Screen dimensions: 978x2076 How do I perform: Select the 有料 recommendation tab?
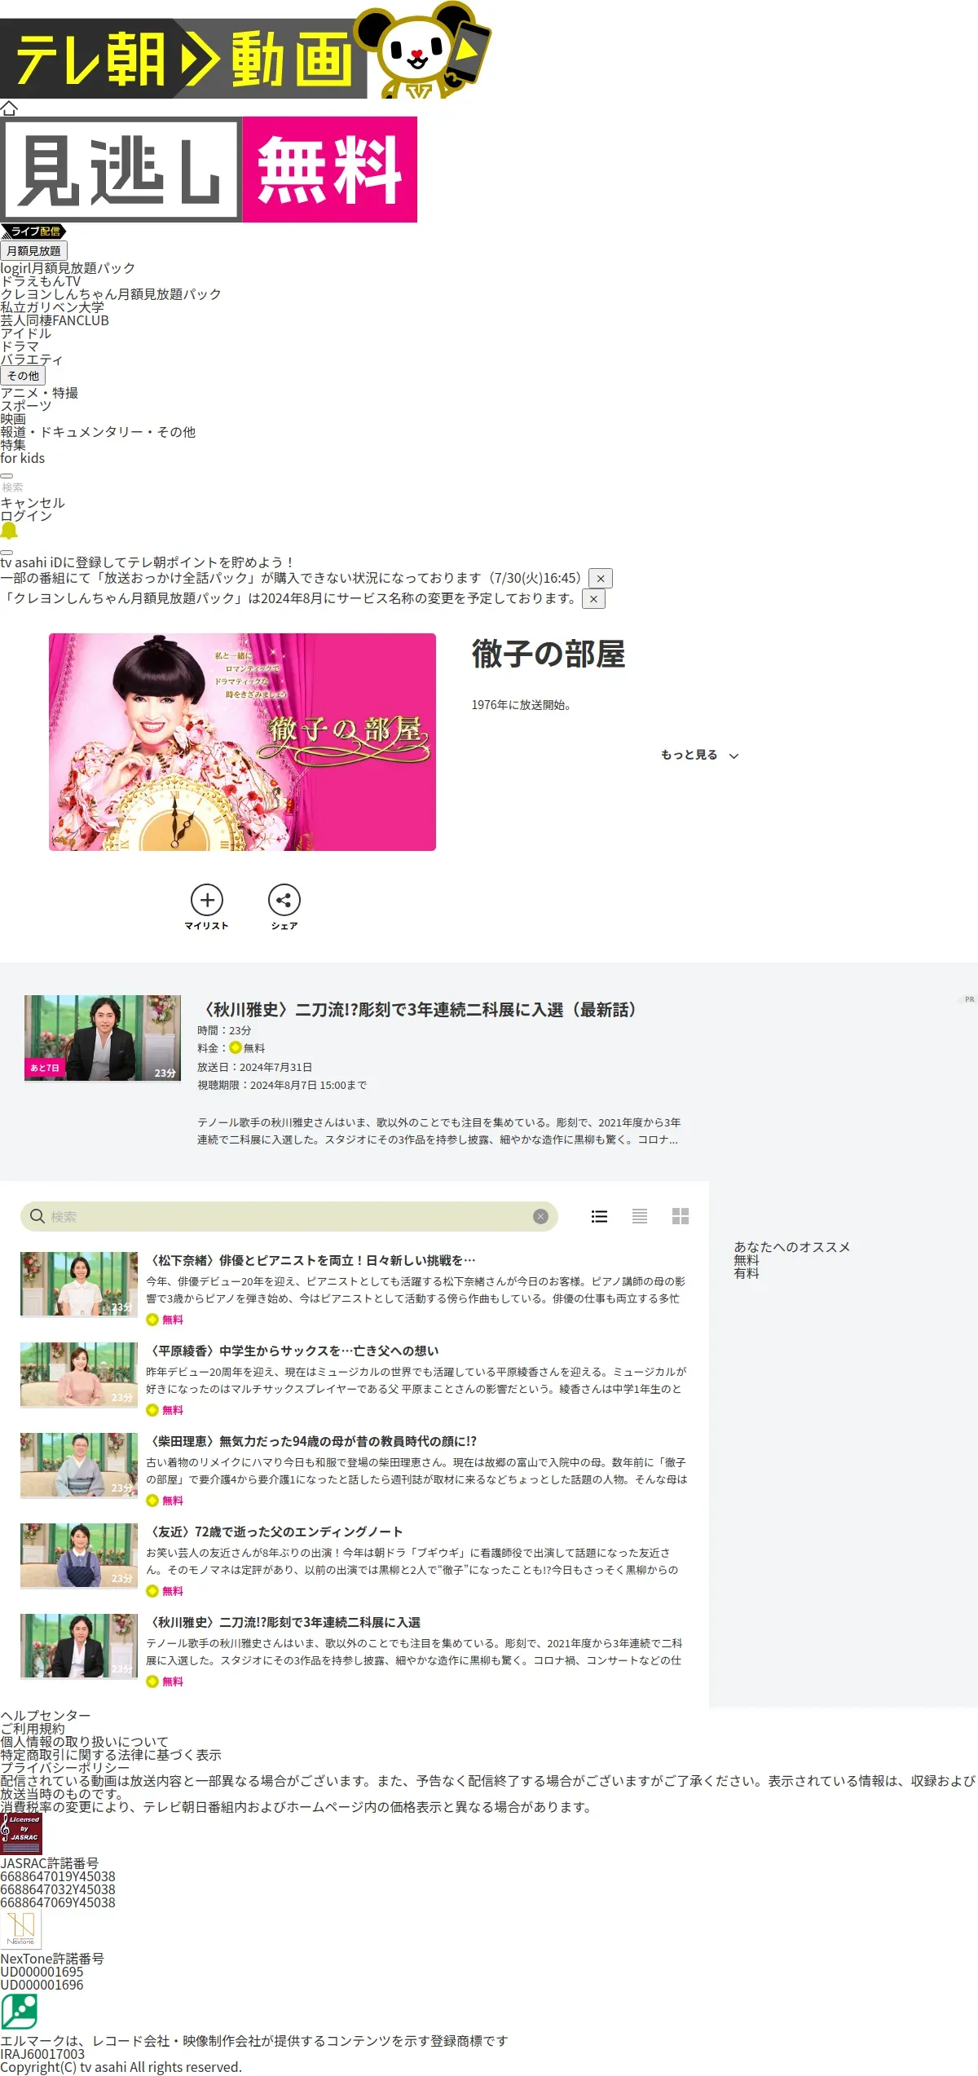click(747, 1272)
